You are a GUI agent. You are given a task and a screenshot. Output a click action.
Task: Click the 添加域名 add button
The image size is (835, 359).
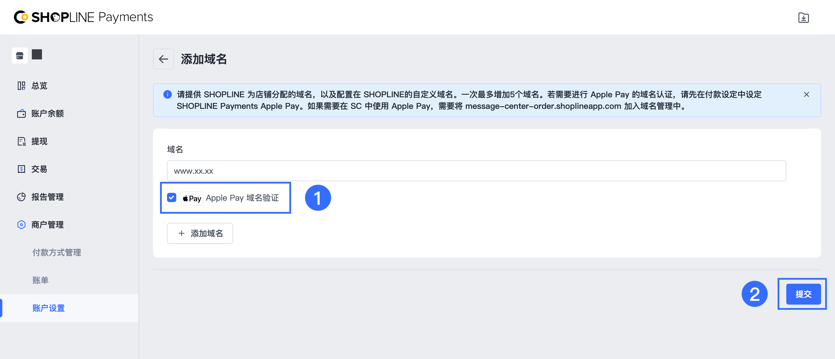[x=200, y=233]
